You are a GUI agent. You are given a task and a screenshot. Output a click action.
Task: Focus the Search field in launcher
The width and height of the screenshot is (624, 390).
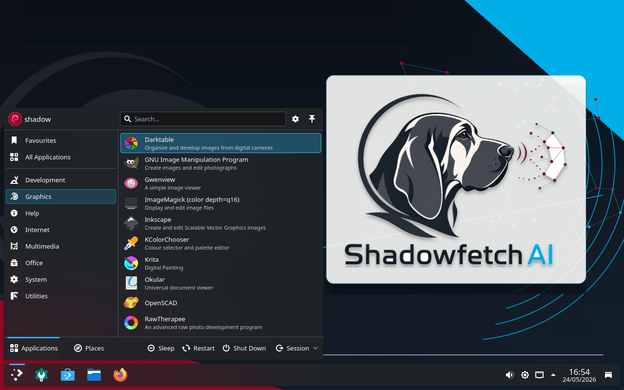203,119
